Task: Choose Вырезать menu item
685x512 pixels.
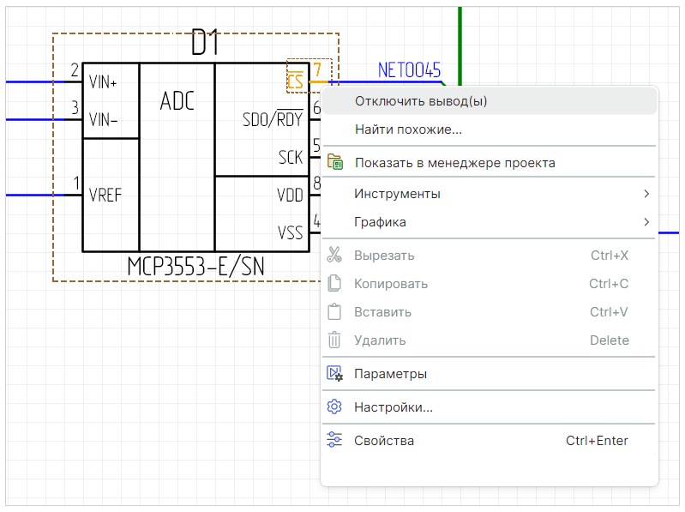Action: point(490,255)
